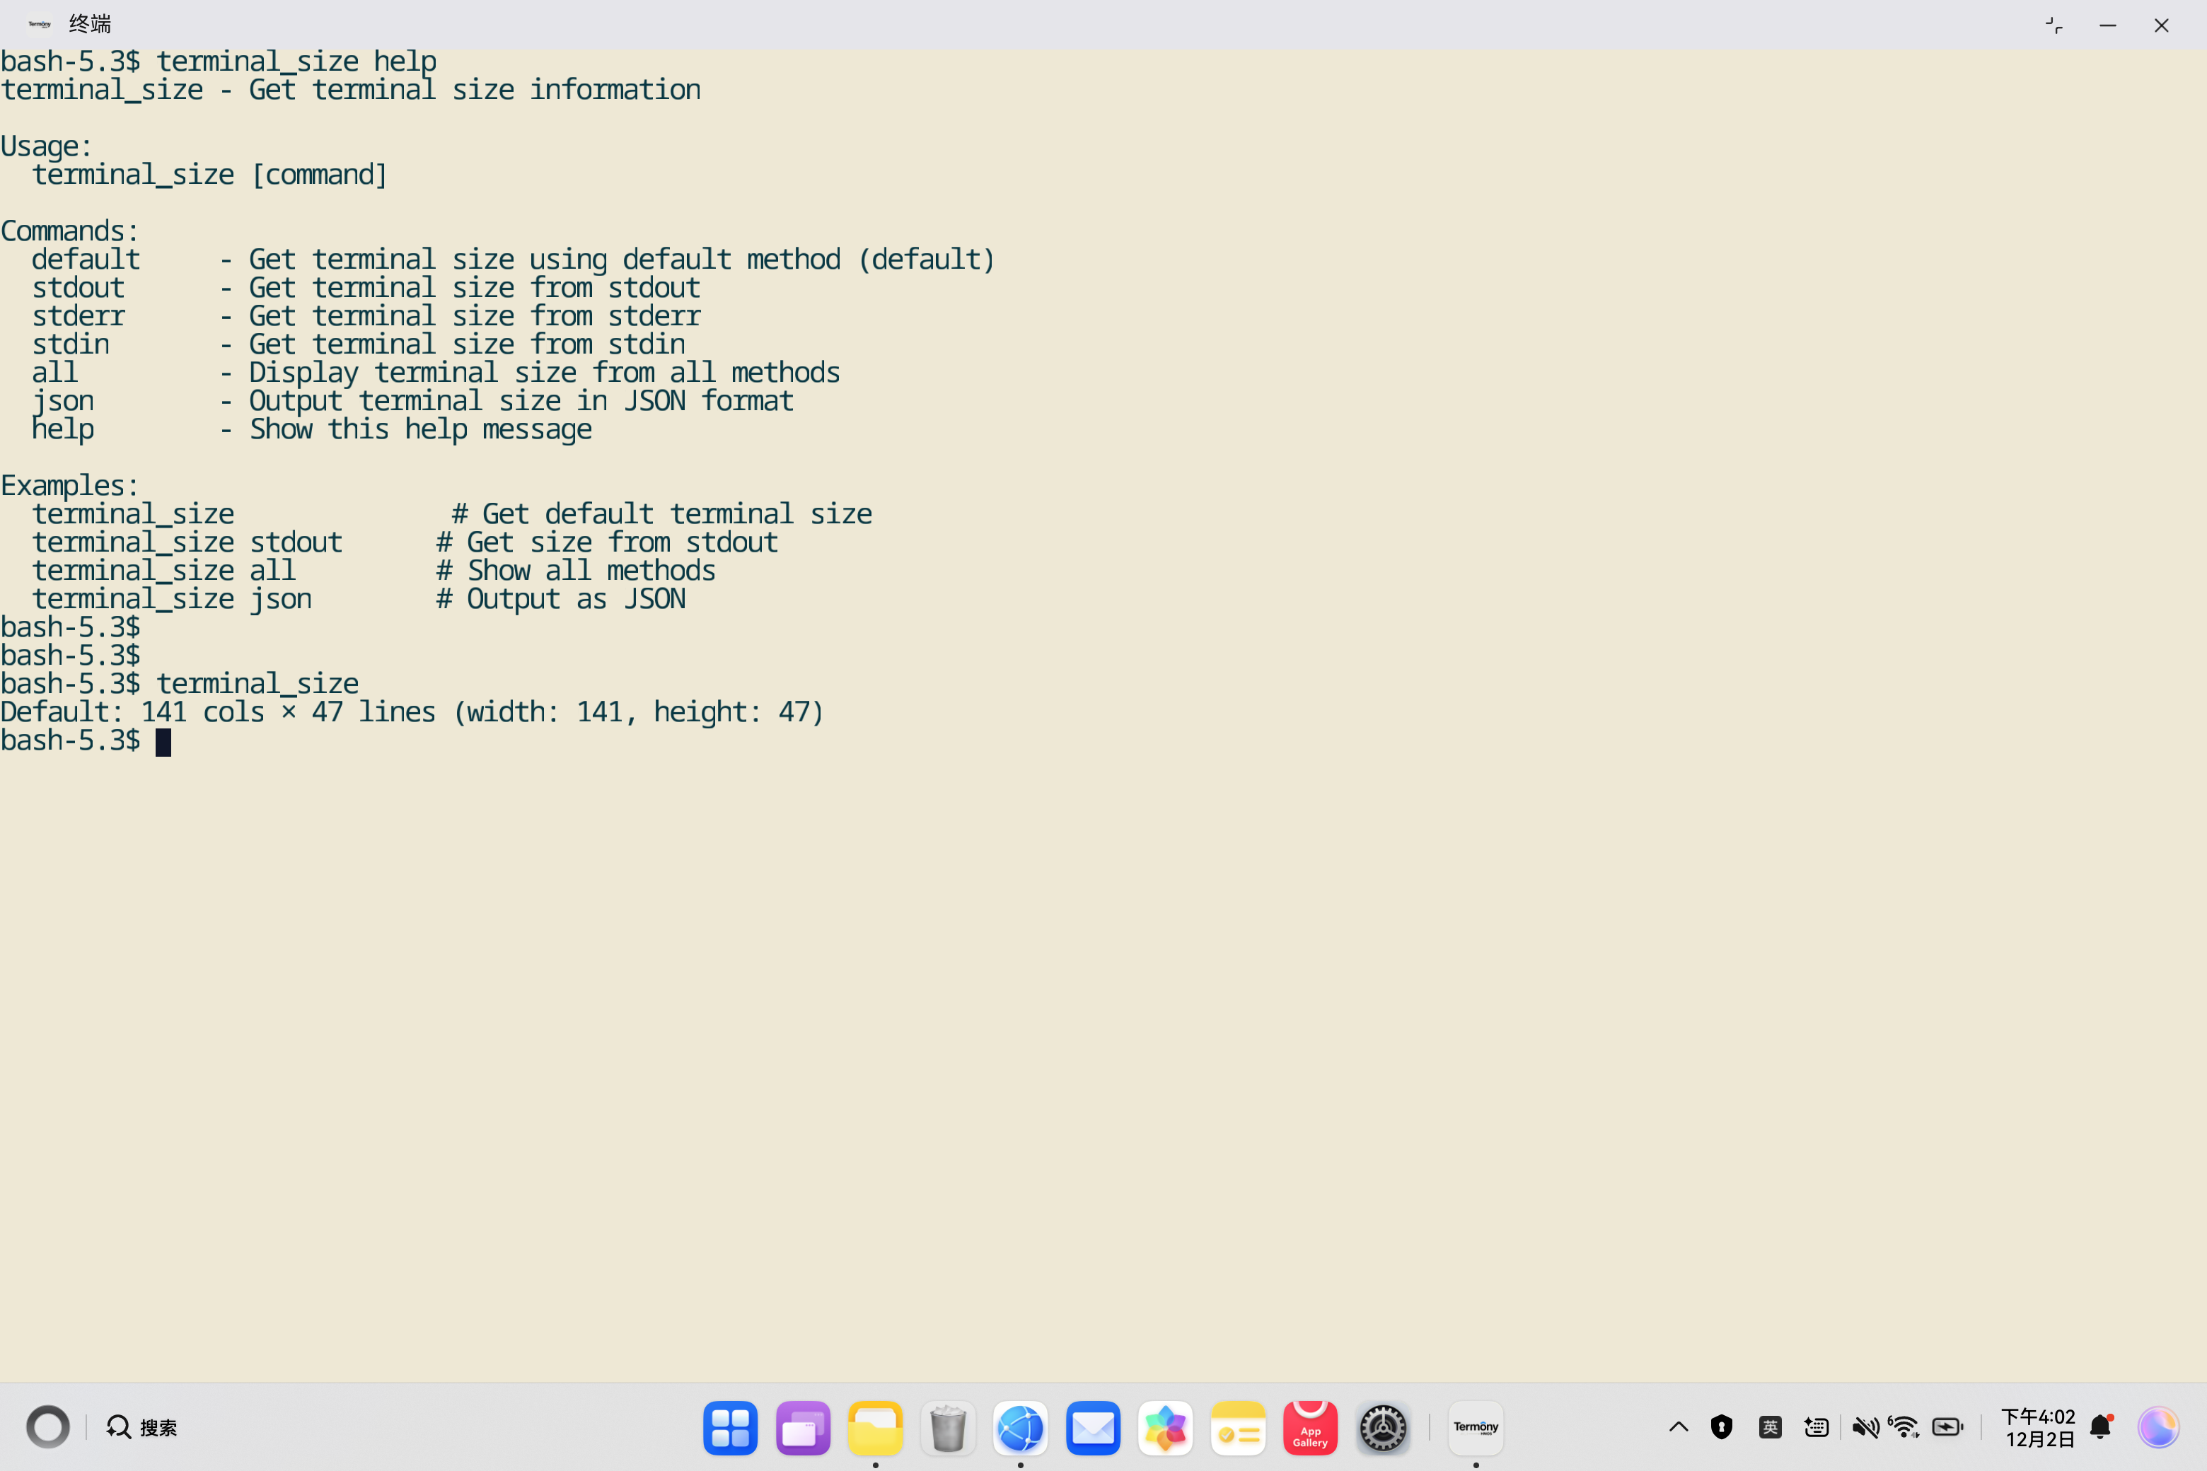Open the purple multi-window app in the dock
Viewport: 2207px width, 1471px height.
pyautogui.click(x=802, y=1428)
